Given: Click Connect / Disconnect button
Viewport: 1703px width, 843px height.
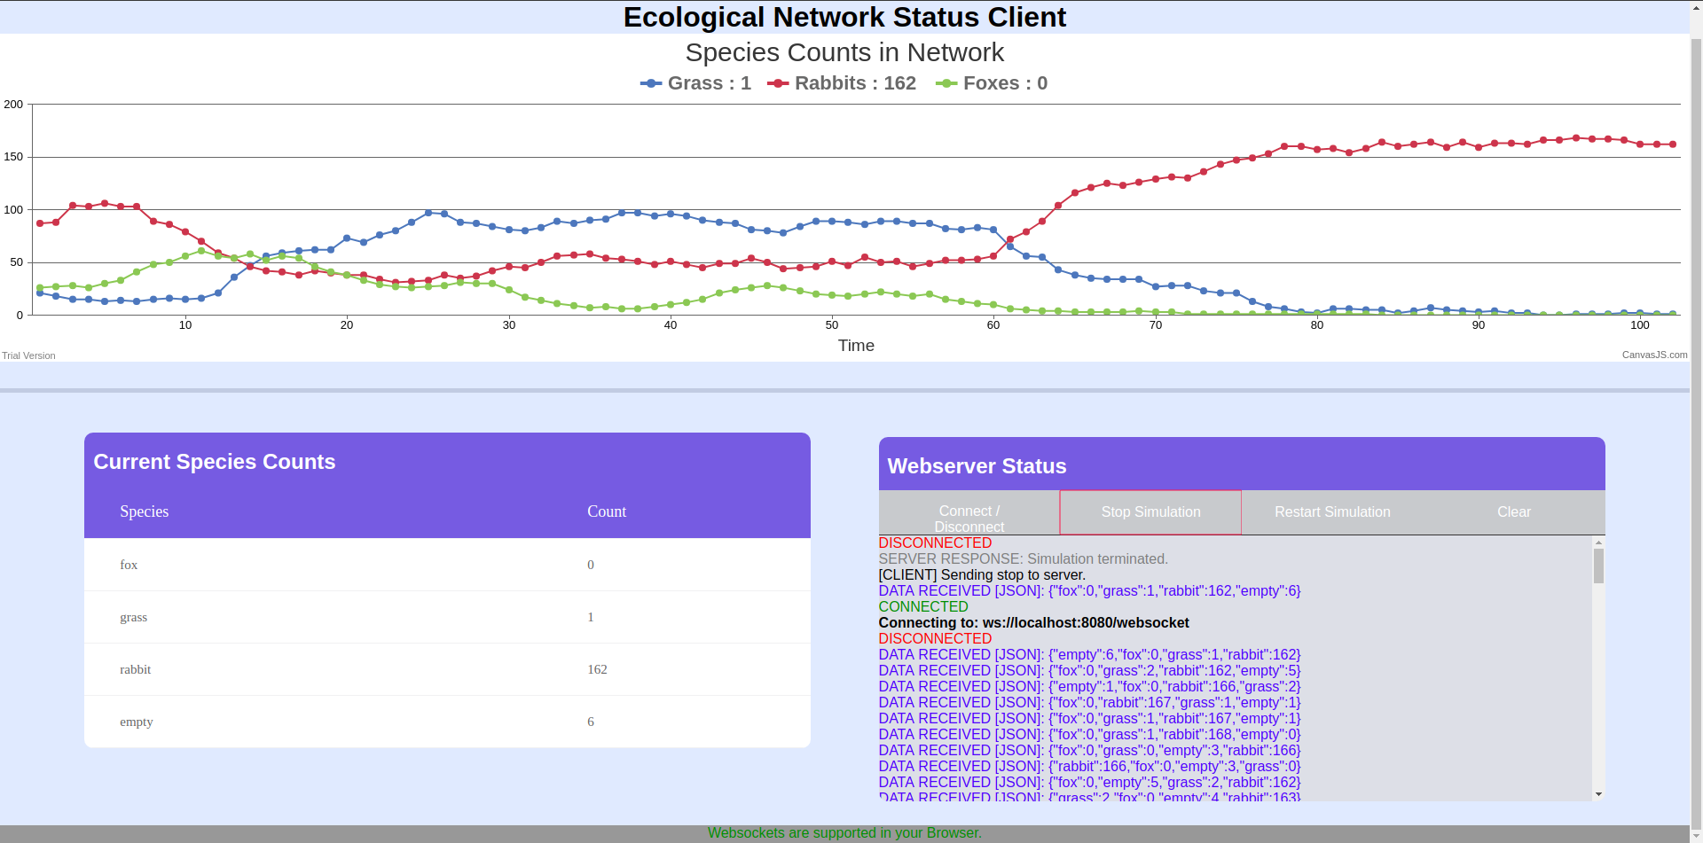Looking at the screenshot, I should (x=969, y=512).
